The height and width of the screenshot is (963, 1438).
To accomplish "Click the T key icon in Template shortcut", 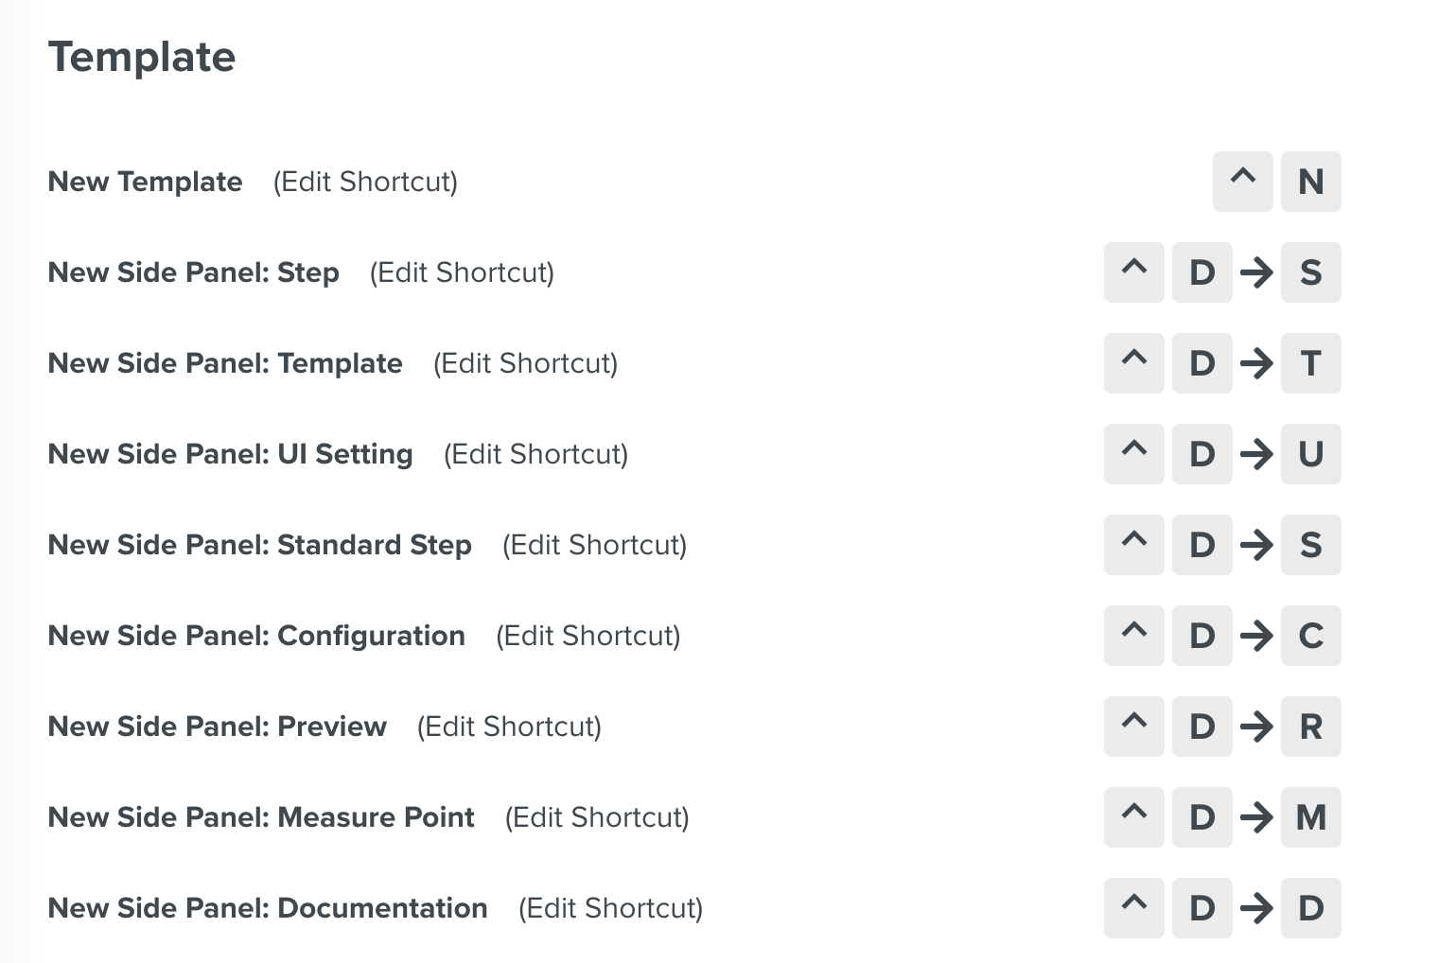I will [1310, 363].
